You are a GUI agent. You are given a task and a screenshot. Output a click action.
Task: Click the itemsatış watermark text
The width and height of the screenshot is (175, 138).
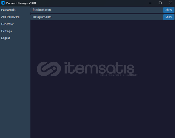[99, 68]
